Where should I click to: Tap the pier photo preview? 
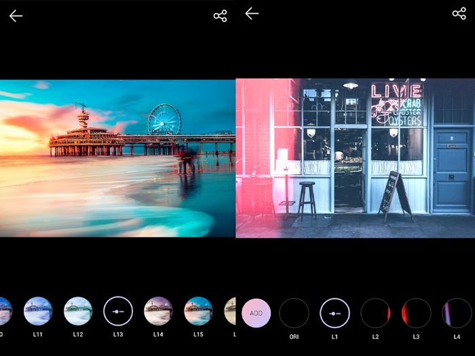[x=117, y=158]
